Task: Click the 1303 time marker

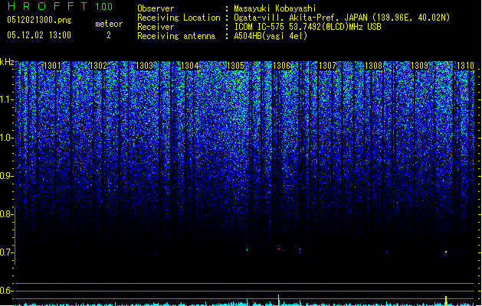Action: coord(144,66)
